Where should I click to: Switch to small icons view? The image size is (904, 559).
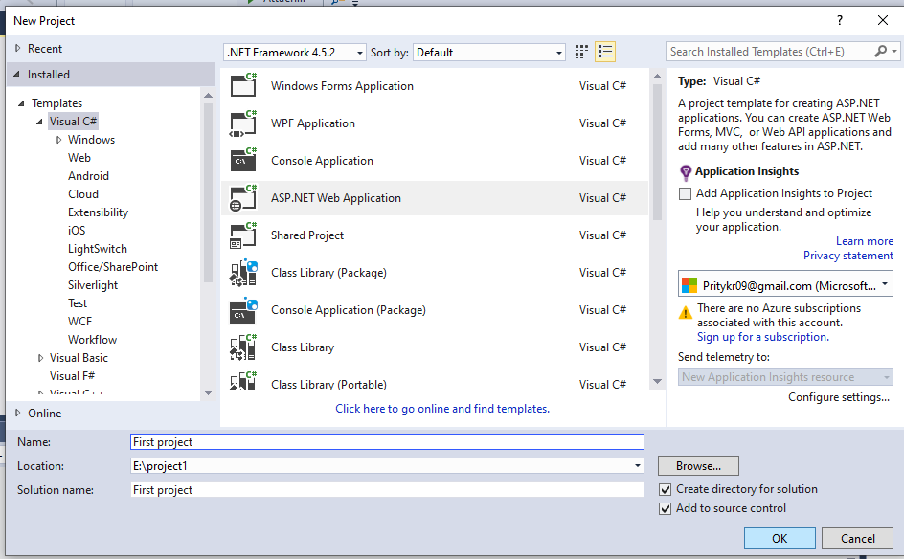tap(581, 52)
